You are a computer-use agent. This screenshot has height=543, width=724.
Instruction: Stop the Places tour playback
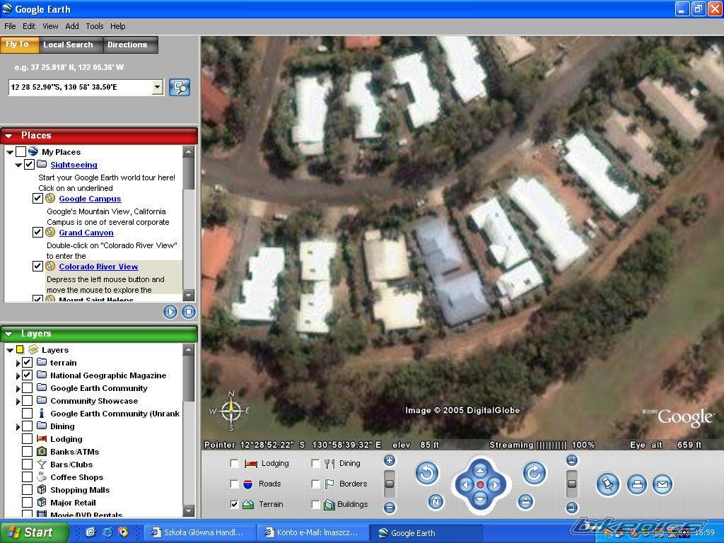click(188, 312)
